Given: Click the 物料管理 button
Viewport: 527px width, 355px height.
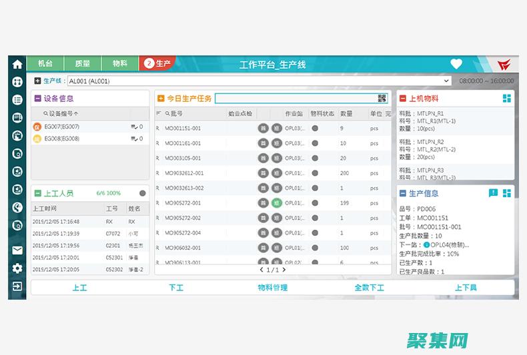Looking at the screenshot, I should click(272, 288).
